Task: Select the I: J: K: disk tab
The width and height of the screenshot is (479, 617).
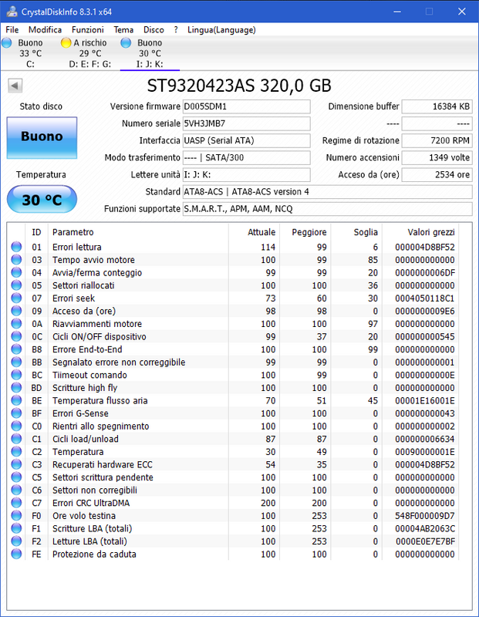Action: [150, 53]
